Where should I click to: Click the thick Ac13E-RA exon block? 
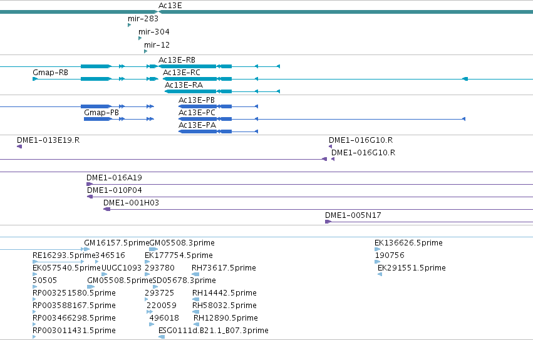pyautogui.click(x=190, y=91)
